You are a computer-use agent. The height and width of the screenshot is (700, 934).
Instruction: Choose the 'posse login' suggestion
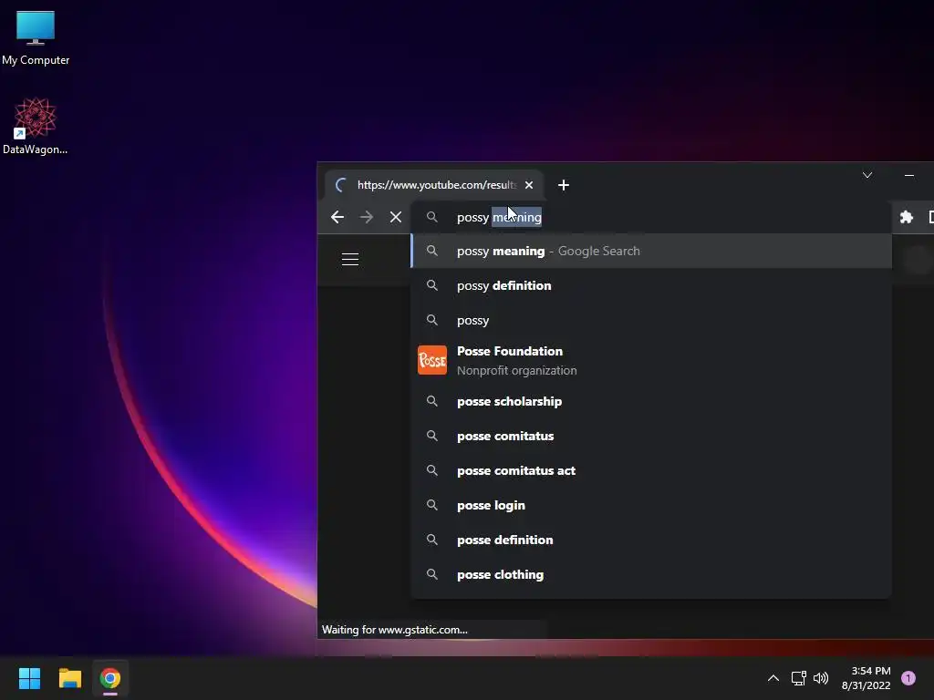click(651, 505)
